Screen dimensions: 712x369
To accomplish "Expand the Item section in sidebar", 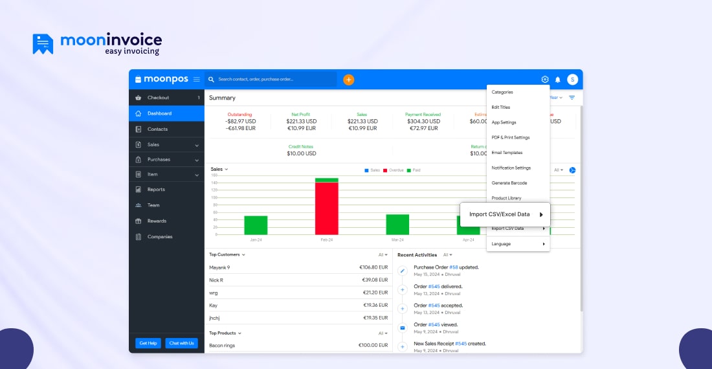I will (166, 175).
